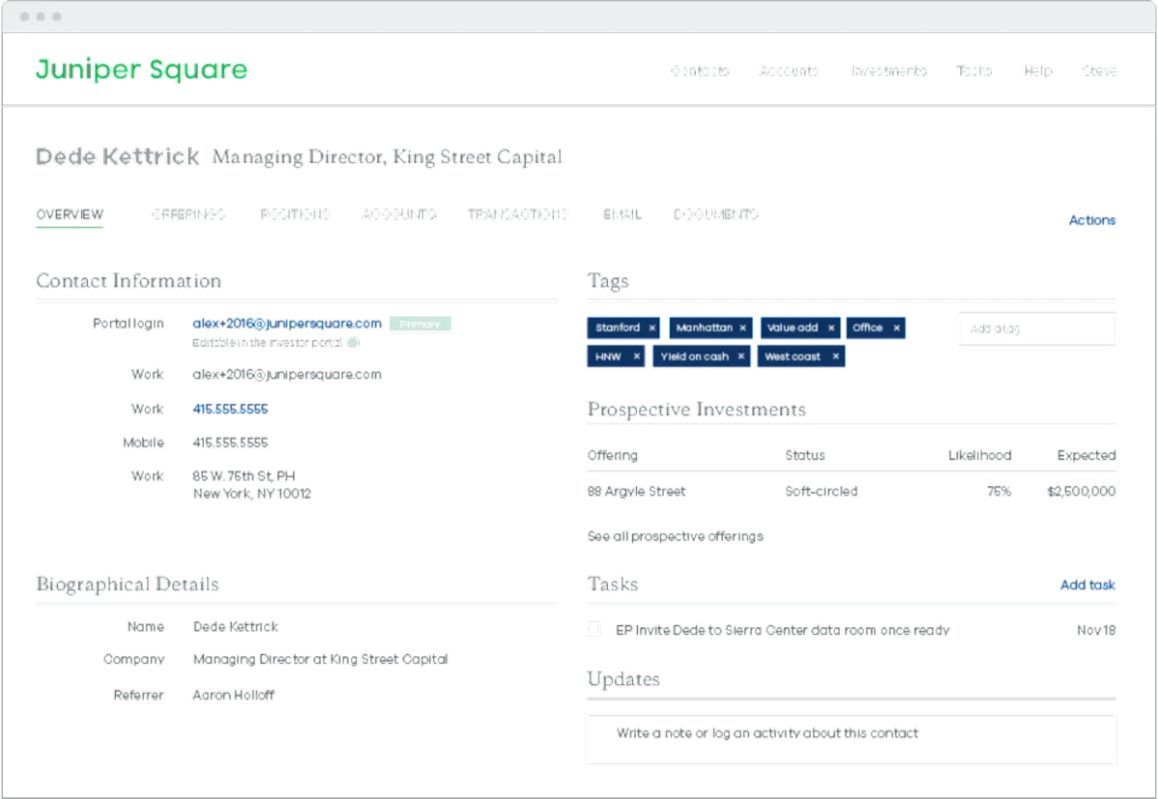Check the Sierra Center data room task

point(593,629)
